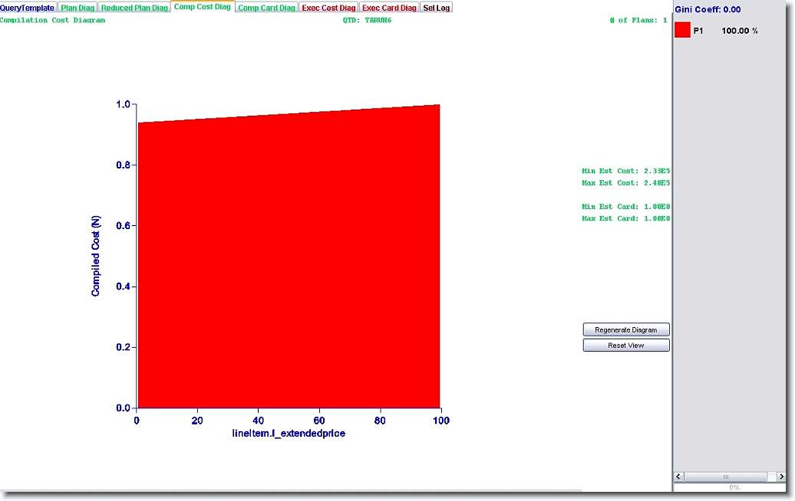The height and width of the screenshot is (501, 795).
Task: Click the red P1 plan color swatch
Action: 682,31
